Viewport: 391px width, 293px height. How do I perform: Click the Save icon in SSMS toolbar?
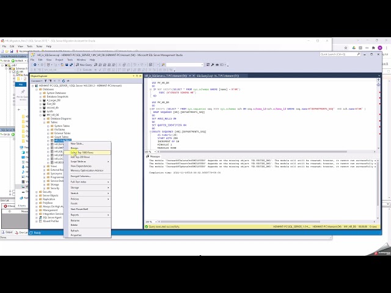[67, 65]
